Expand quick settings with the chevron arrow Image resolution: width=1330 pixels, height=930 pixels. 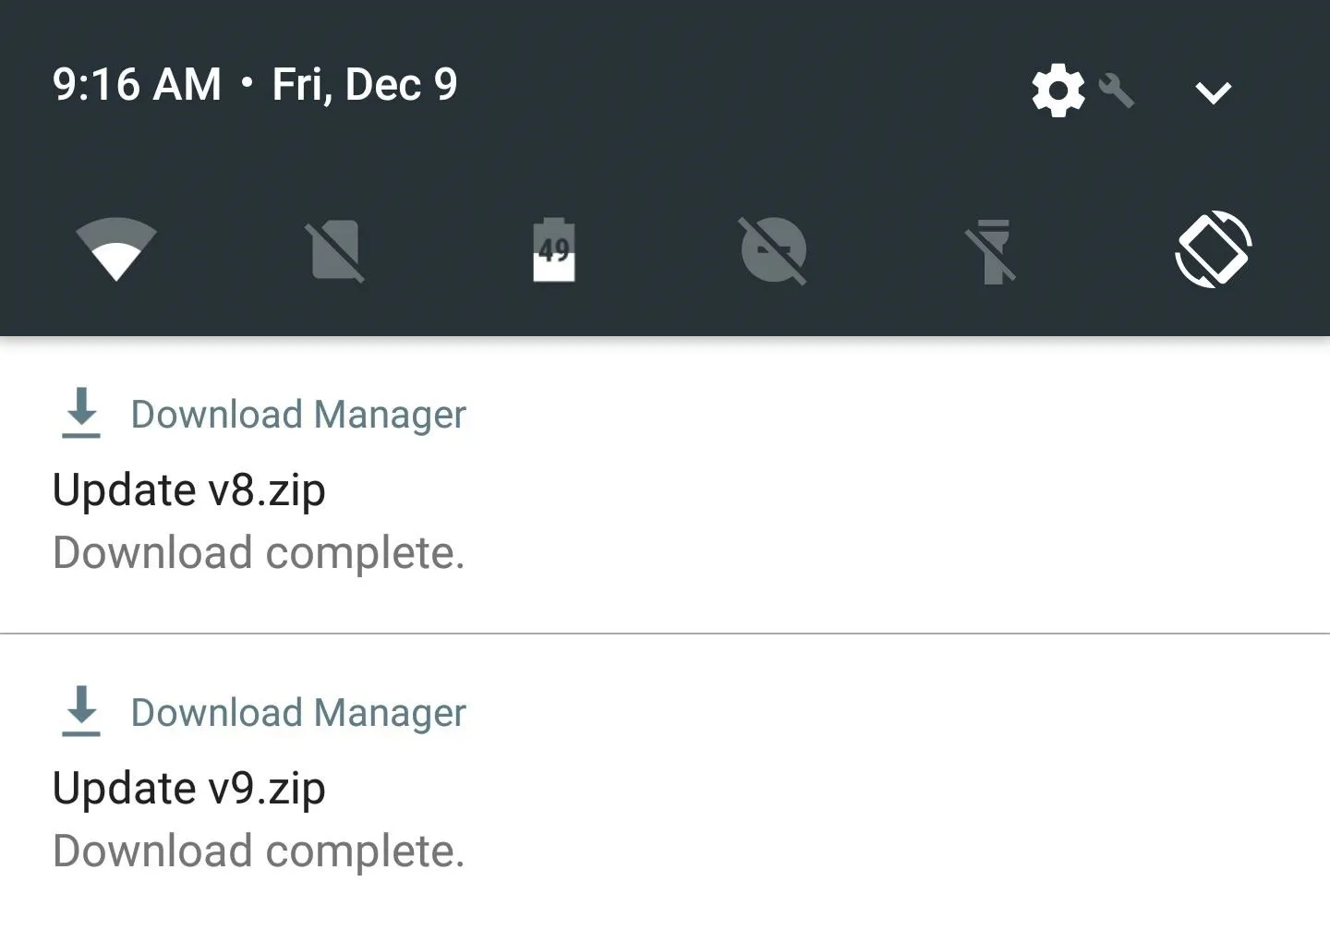pos(1213,92)
